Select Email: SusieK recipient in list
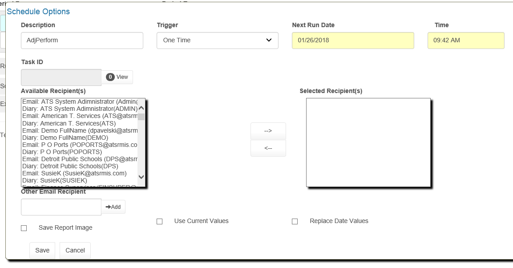513x268 pixels. (x=75, y=173)
